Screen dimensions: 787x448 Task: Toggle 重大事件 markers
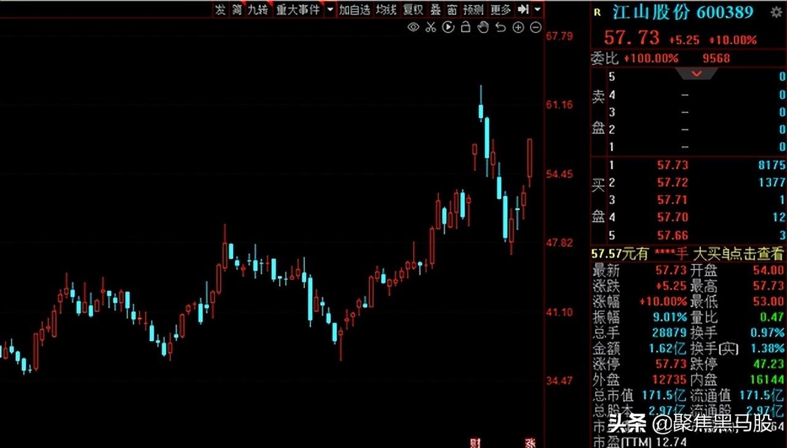pos(298,9)
